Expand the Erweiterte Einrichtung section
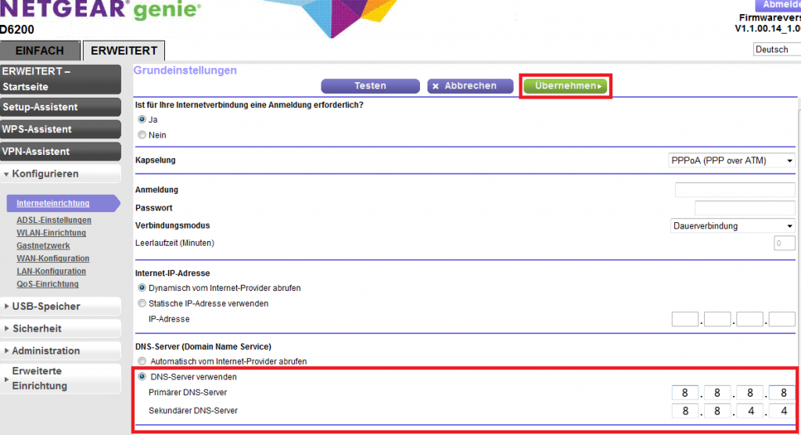 [60, 378]
